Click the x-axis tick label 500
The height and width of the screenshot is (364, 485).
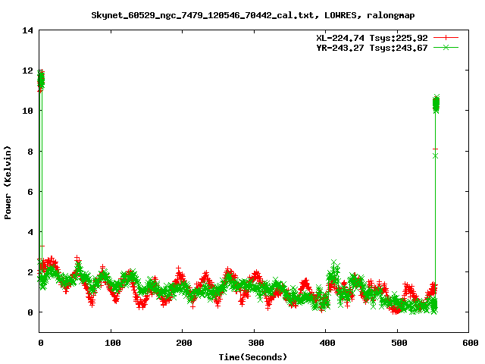point(399,343)
